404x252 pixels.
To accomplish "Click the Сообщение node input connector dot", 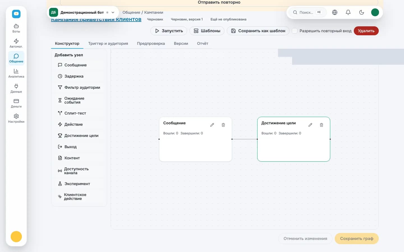I will tap(159, 139).
